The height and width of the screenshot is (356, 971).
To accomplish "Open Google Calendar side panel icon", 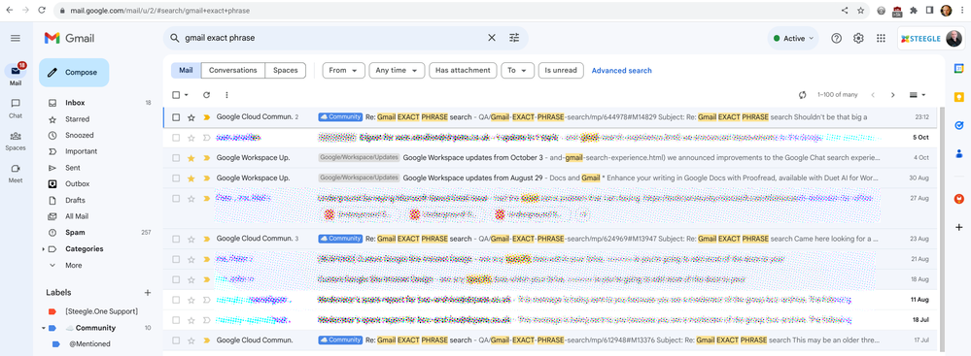I will pyautogui.click(x=958, y=69).
